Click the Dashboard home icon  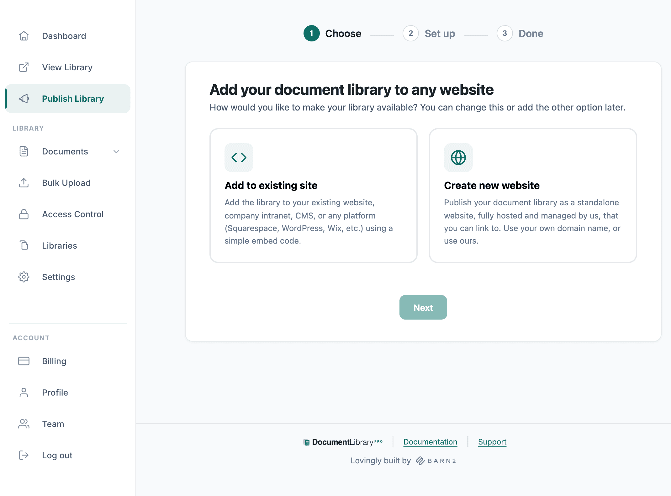pos(24,36)
